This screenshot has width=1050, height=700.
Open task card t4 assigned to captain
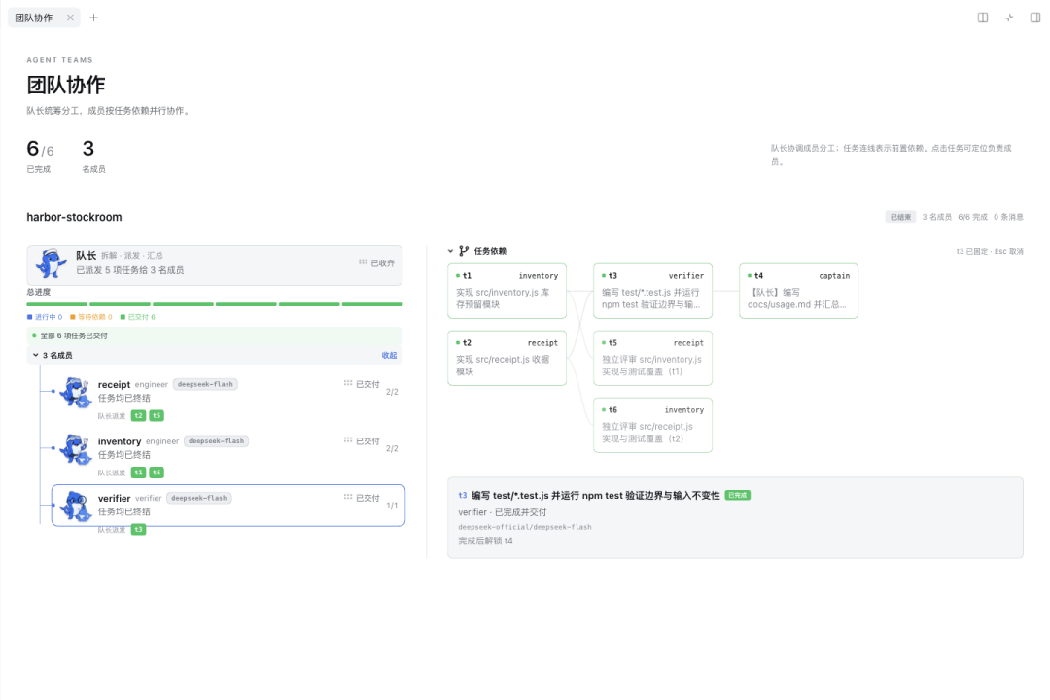(799, 291)
